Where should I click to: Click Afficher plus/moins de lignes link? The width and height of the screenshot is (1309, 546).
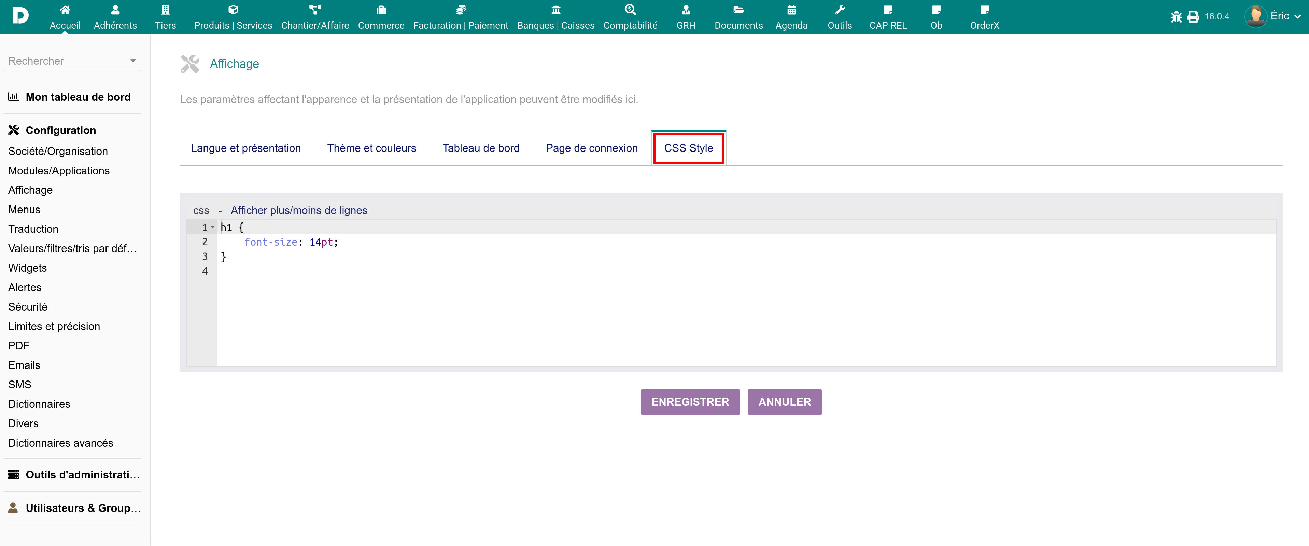pyautogui.click(x=299, y=210)
